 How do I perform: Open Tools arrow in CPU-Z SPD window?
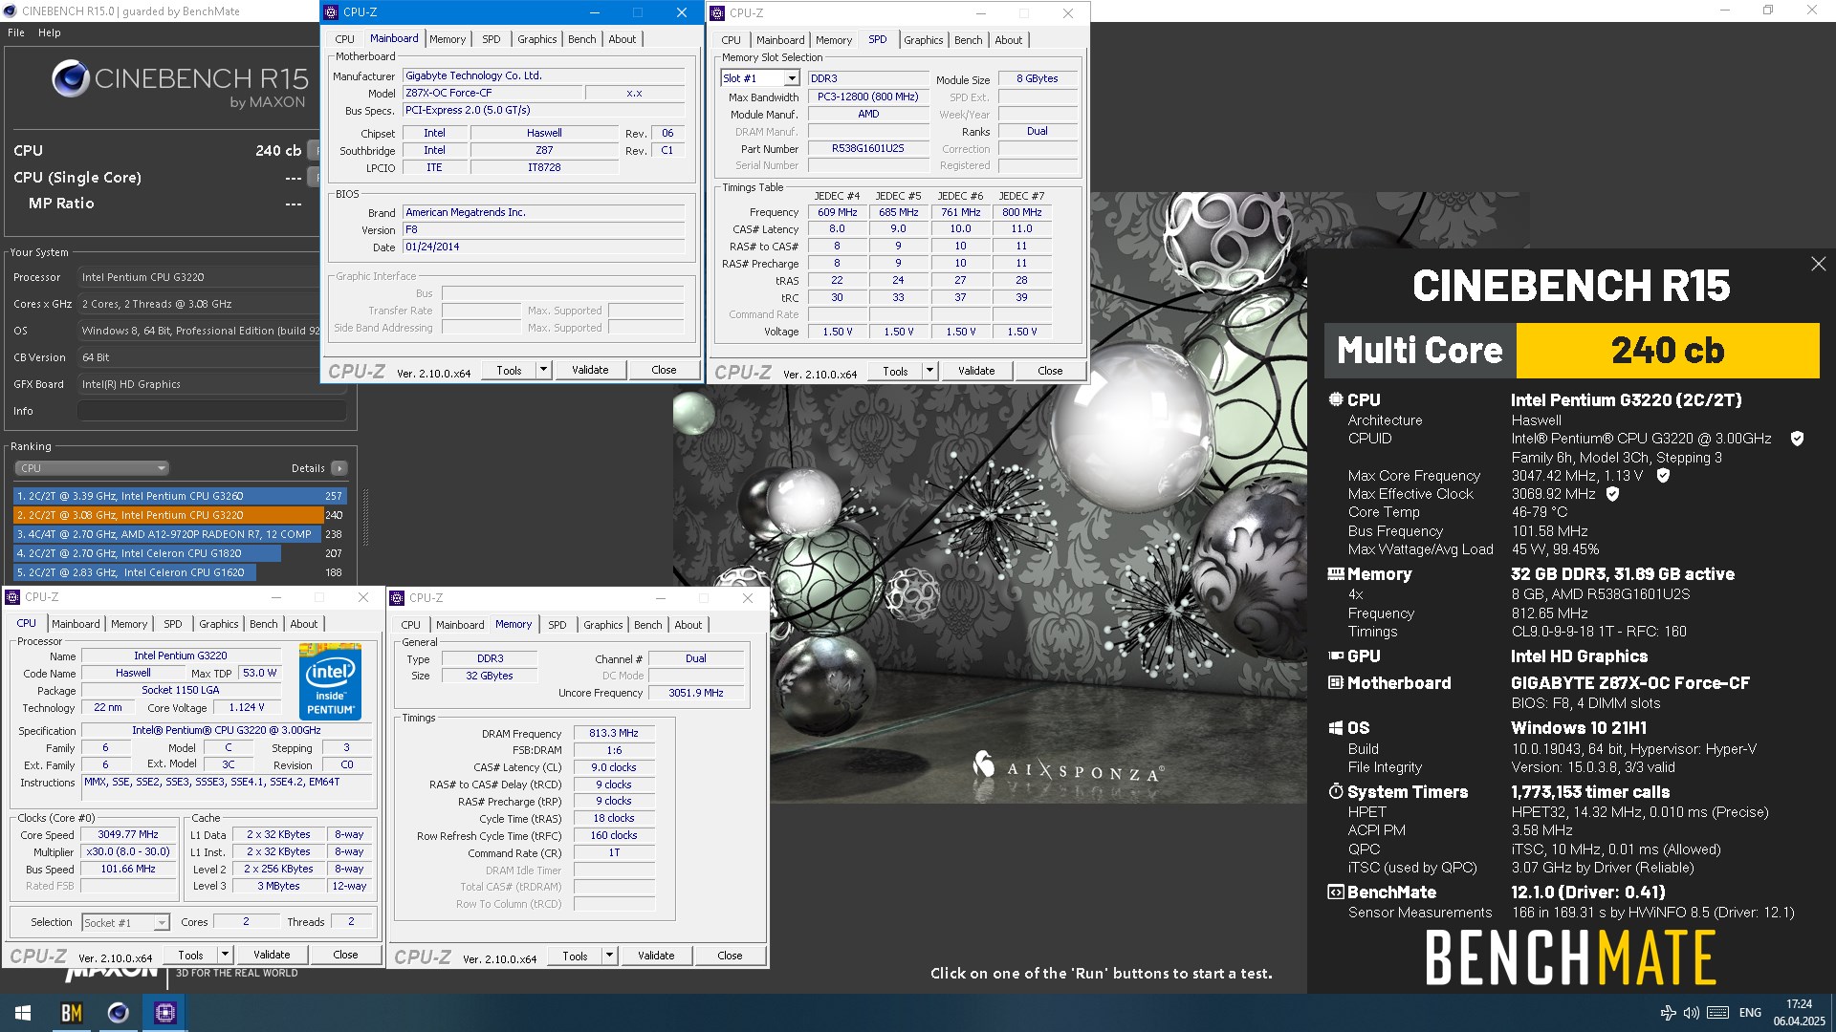929,371
